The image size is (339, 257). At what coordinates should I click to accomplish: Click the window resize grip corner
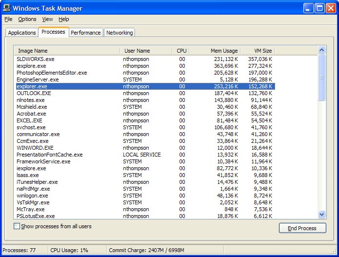pos(334,251)
